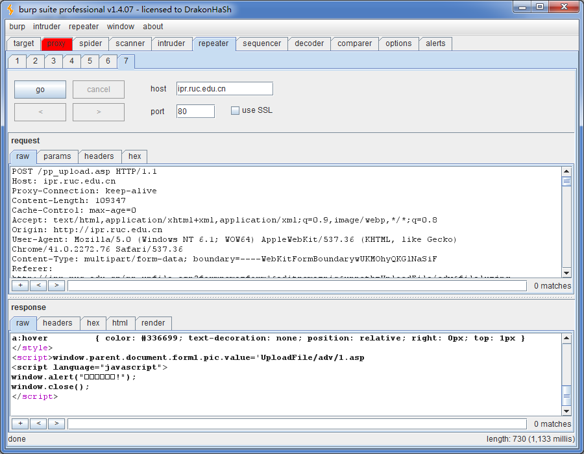Show the response hex tab

click(x=93, y=323)
